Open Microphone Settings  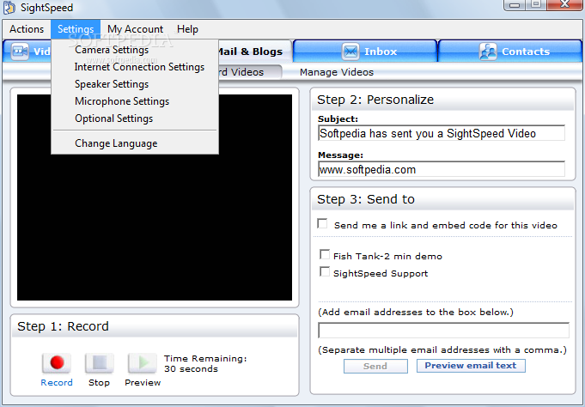tap(135, 101)
